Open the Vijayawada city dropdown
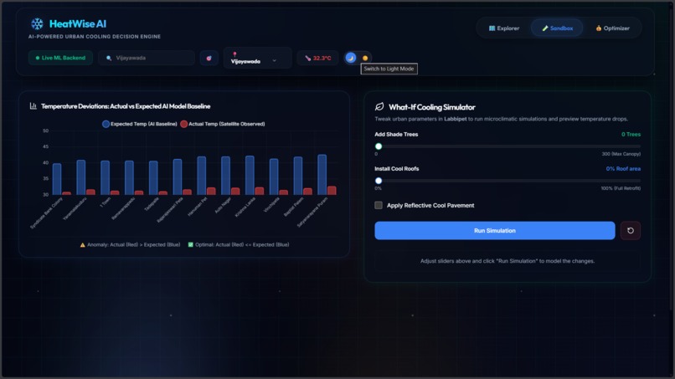Viewport: 675px width, 379px height. coord(257,58)
